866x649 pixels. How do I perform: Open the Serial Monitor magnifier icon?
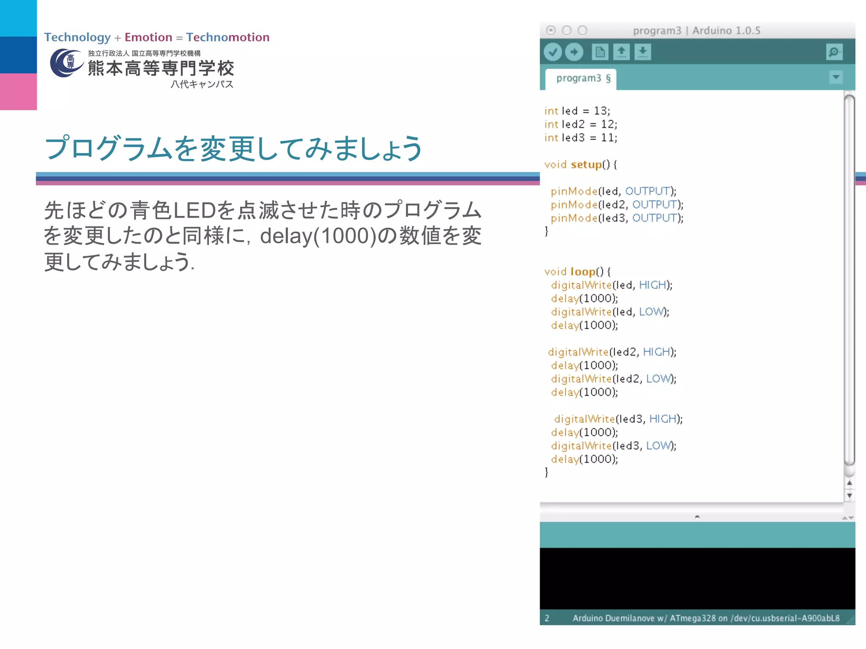coord(834,52)
